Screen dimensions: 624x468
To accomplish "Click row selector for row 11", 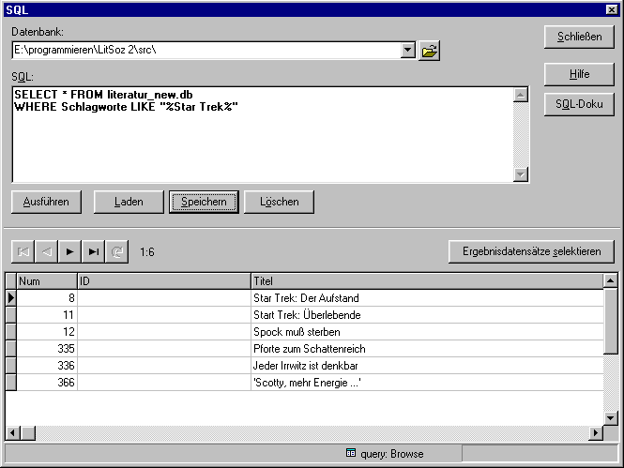I will point(10,315).
